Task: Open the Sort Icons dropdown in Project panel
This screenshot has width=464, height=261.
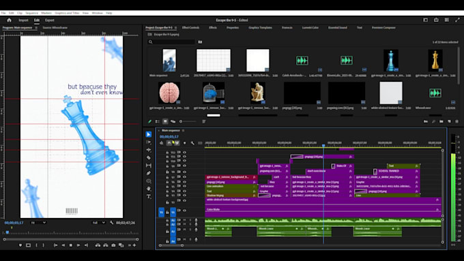Action: click(x=203, y=121)
